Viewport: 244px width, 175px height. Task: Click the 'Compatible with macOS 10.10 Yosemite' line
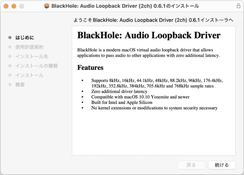click(x=140, y=97)
